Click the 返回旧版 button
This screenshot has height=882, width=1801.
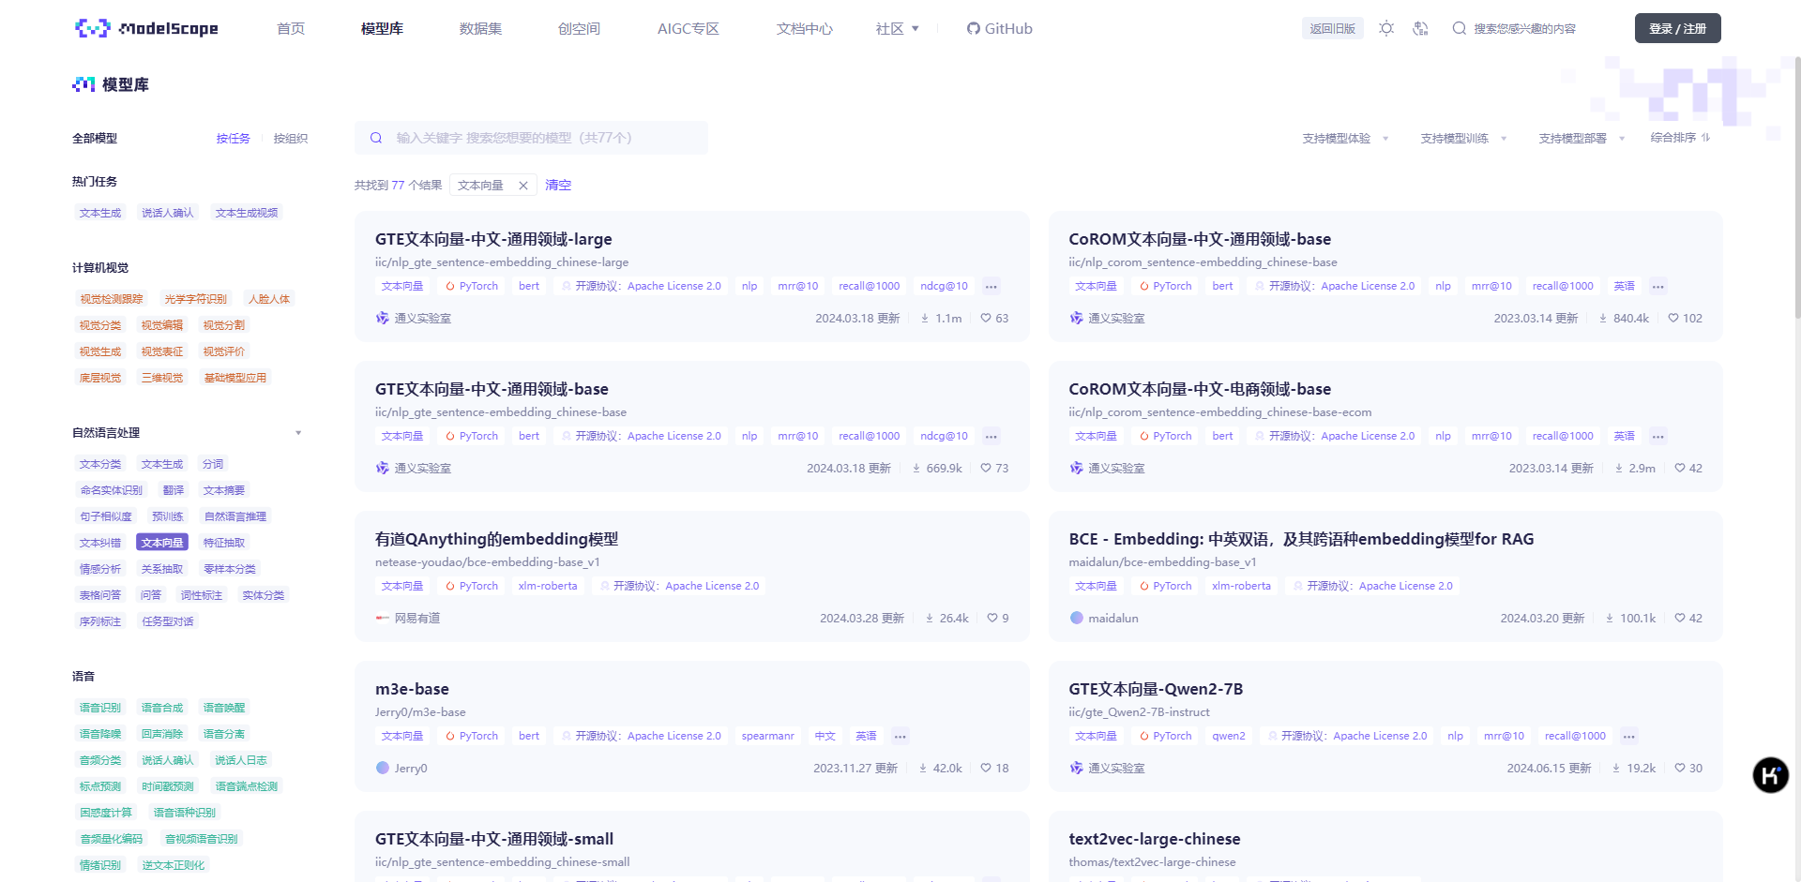tap(1333, 28)
